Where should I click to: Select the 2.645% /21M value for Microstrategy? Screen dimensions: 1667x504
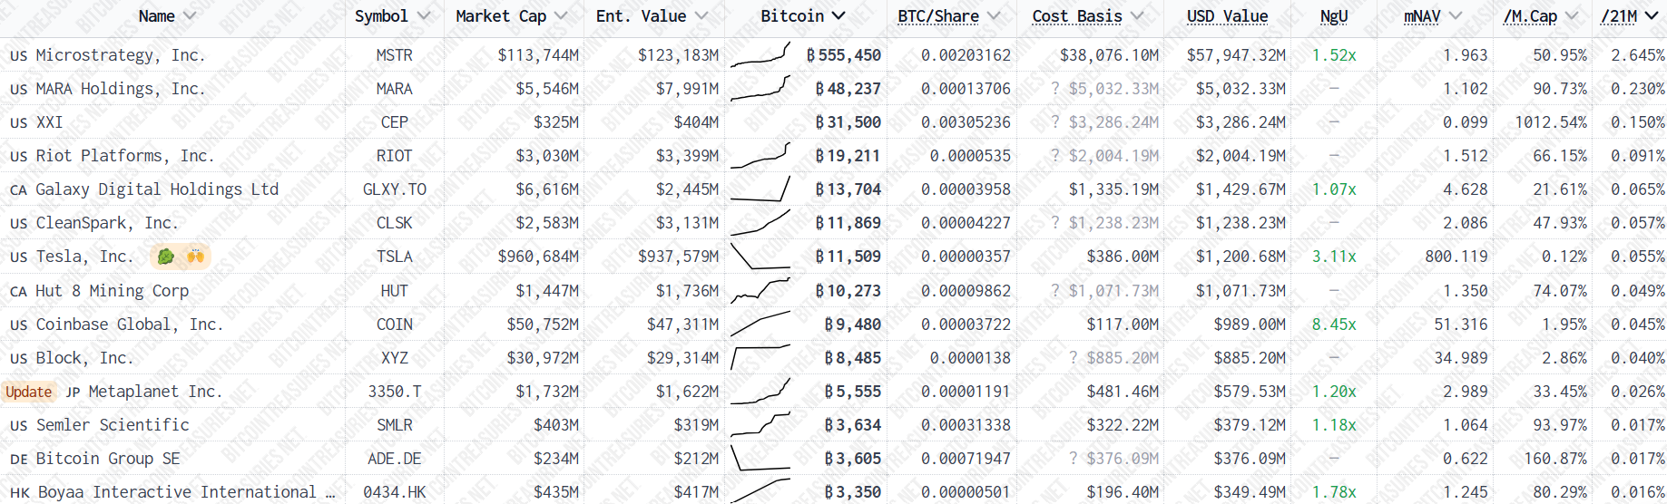pyautogui.click(x=1638, y=55)
